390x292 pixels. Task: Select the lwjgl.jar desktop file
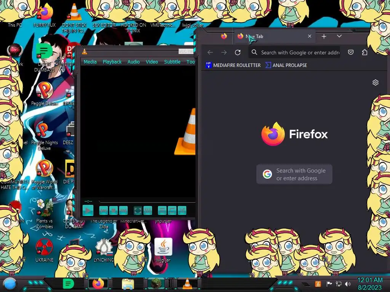click(163, 250)
